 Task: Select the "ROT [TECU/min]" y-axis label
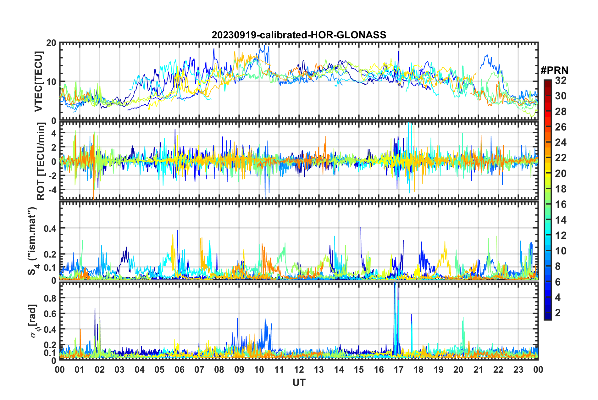[x=41, y=161]
